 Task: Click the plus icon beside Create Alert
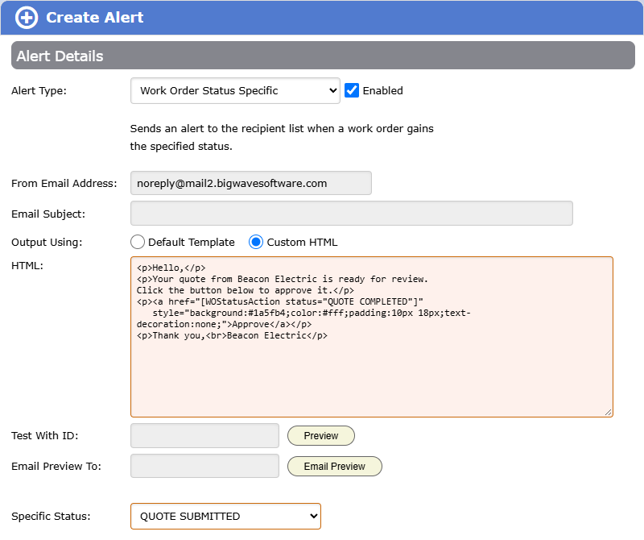(x=27, y=18)
